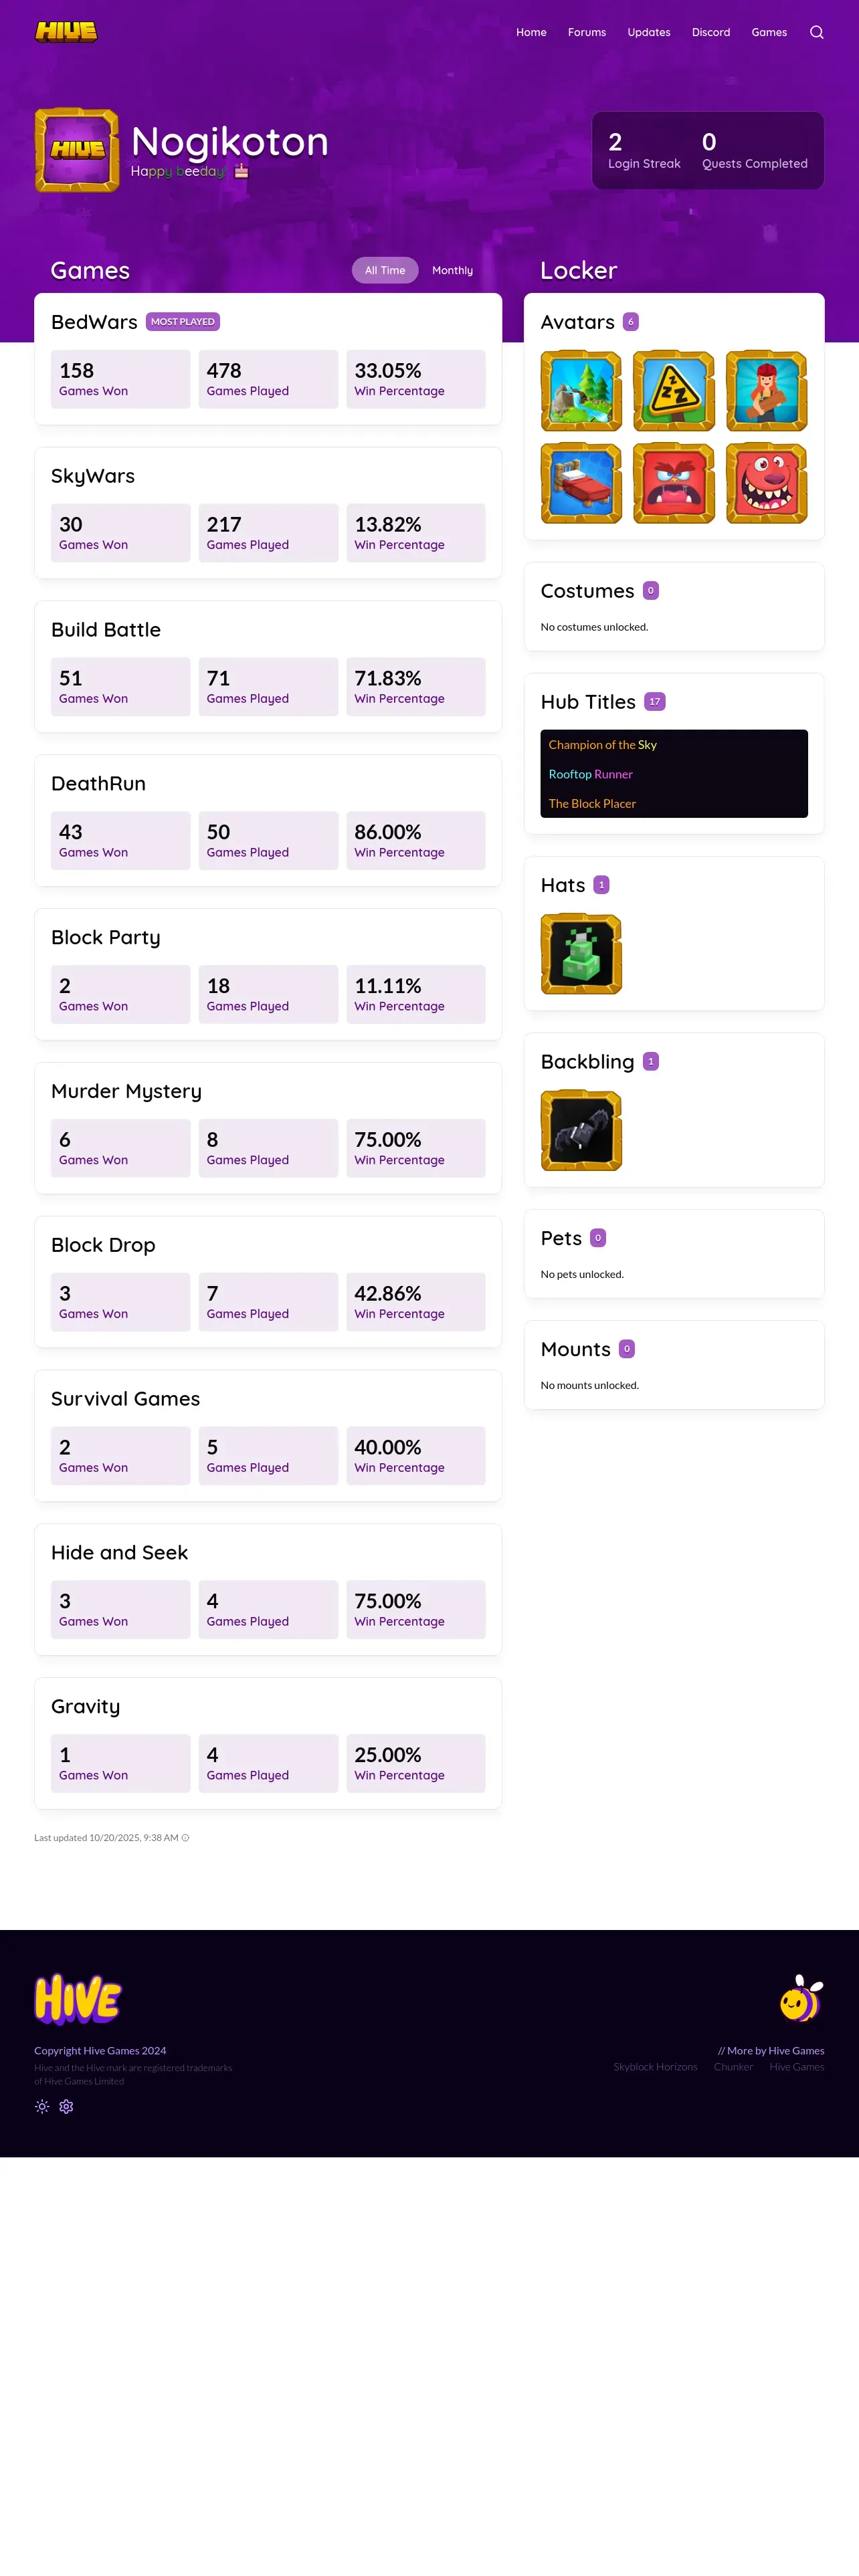Click the dark wings backbling icon
Viewport: 859px width, 2576px height.
coord(581,1130)
